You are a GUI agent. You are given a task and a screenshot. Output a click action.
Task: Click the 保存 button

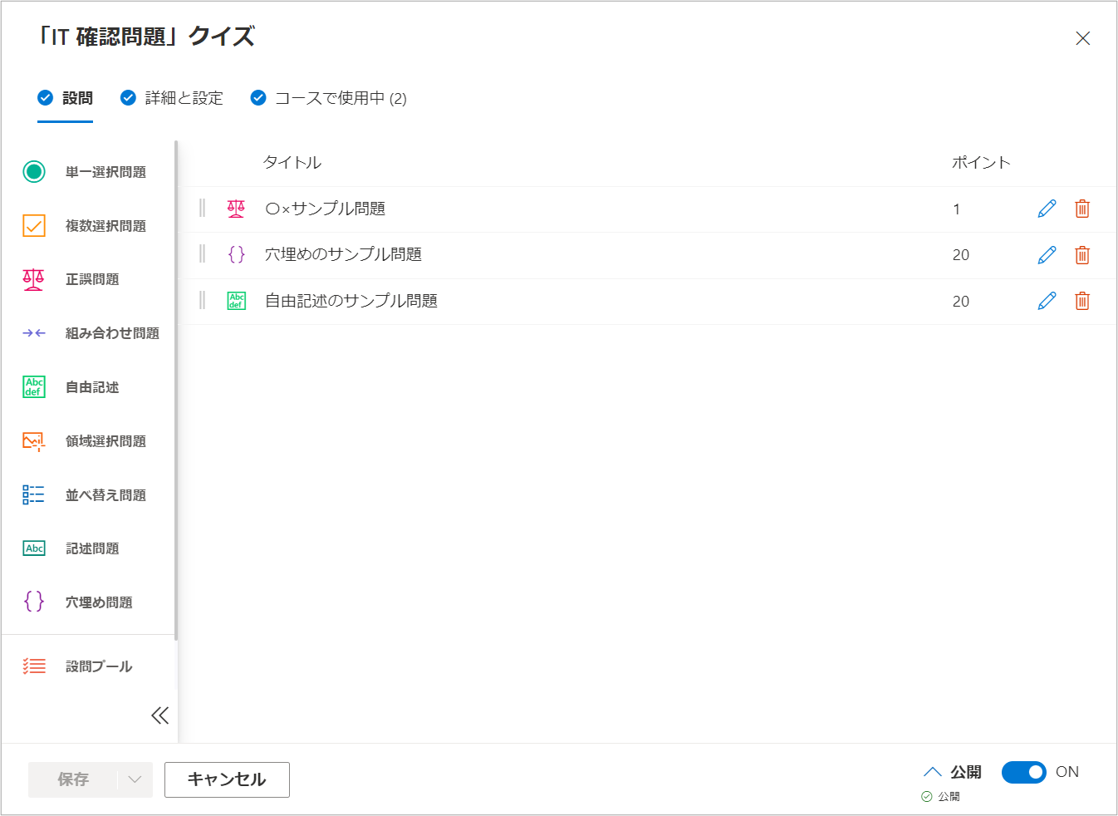point(73,779)
